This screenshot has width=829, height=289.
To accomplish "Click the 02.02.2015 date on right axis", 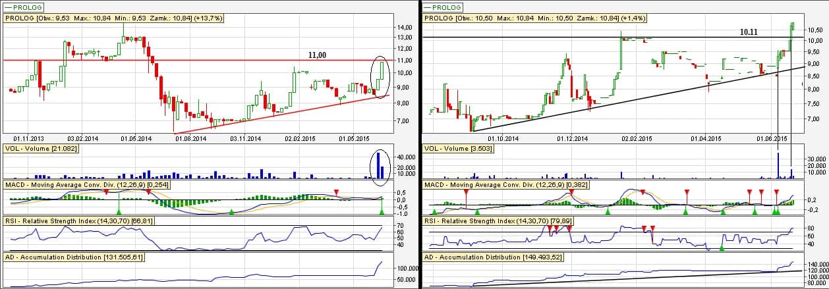I will [x=637, y=139].
